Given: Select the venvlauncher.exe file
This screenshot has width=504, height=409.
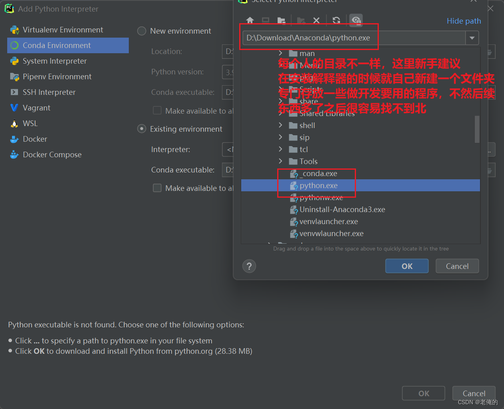Looking at the screenshot, I should (328, 222).
